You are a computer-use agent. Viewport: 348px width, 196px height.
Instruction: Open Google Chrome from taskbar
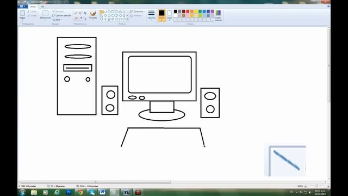pos(80,192)
